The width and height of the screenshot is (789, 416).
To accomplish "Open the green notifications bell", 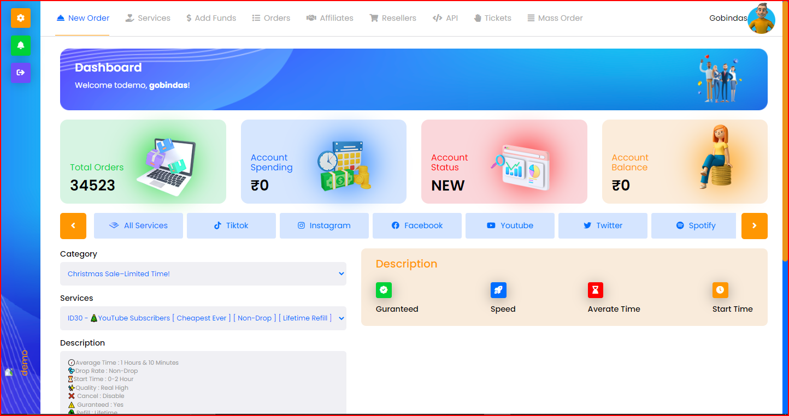I will pyautogui.click(x=21, y=45).
